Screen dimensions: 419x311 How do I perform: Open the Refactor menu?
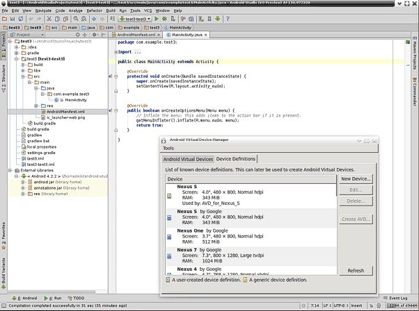94,11
